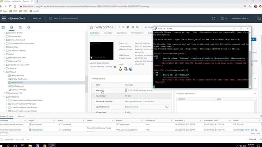
Task: Switch to the Permissions tab
Action: pos(137,33)
